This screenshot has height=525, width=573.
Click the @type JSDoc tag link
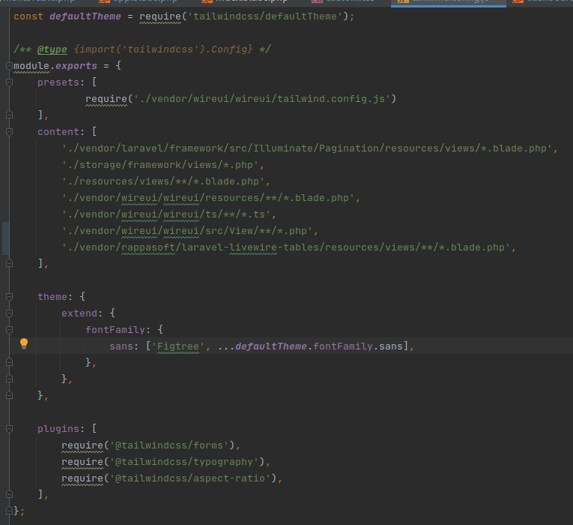pyautogui.click(x=52, y=49)
